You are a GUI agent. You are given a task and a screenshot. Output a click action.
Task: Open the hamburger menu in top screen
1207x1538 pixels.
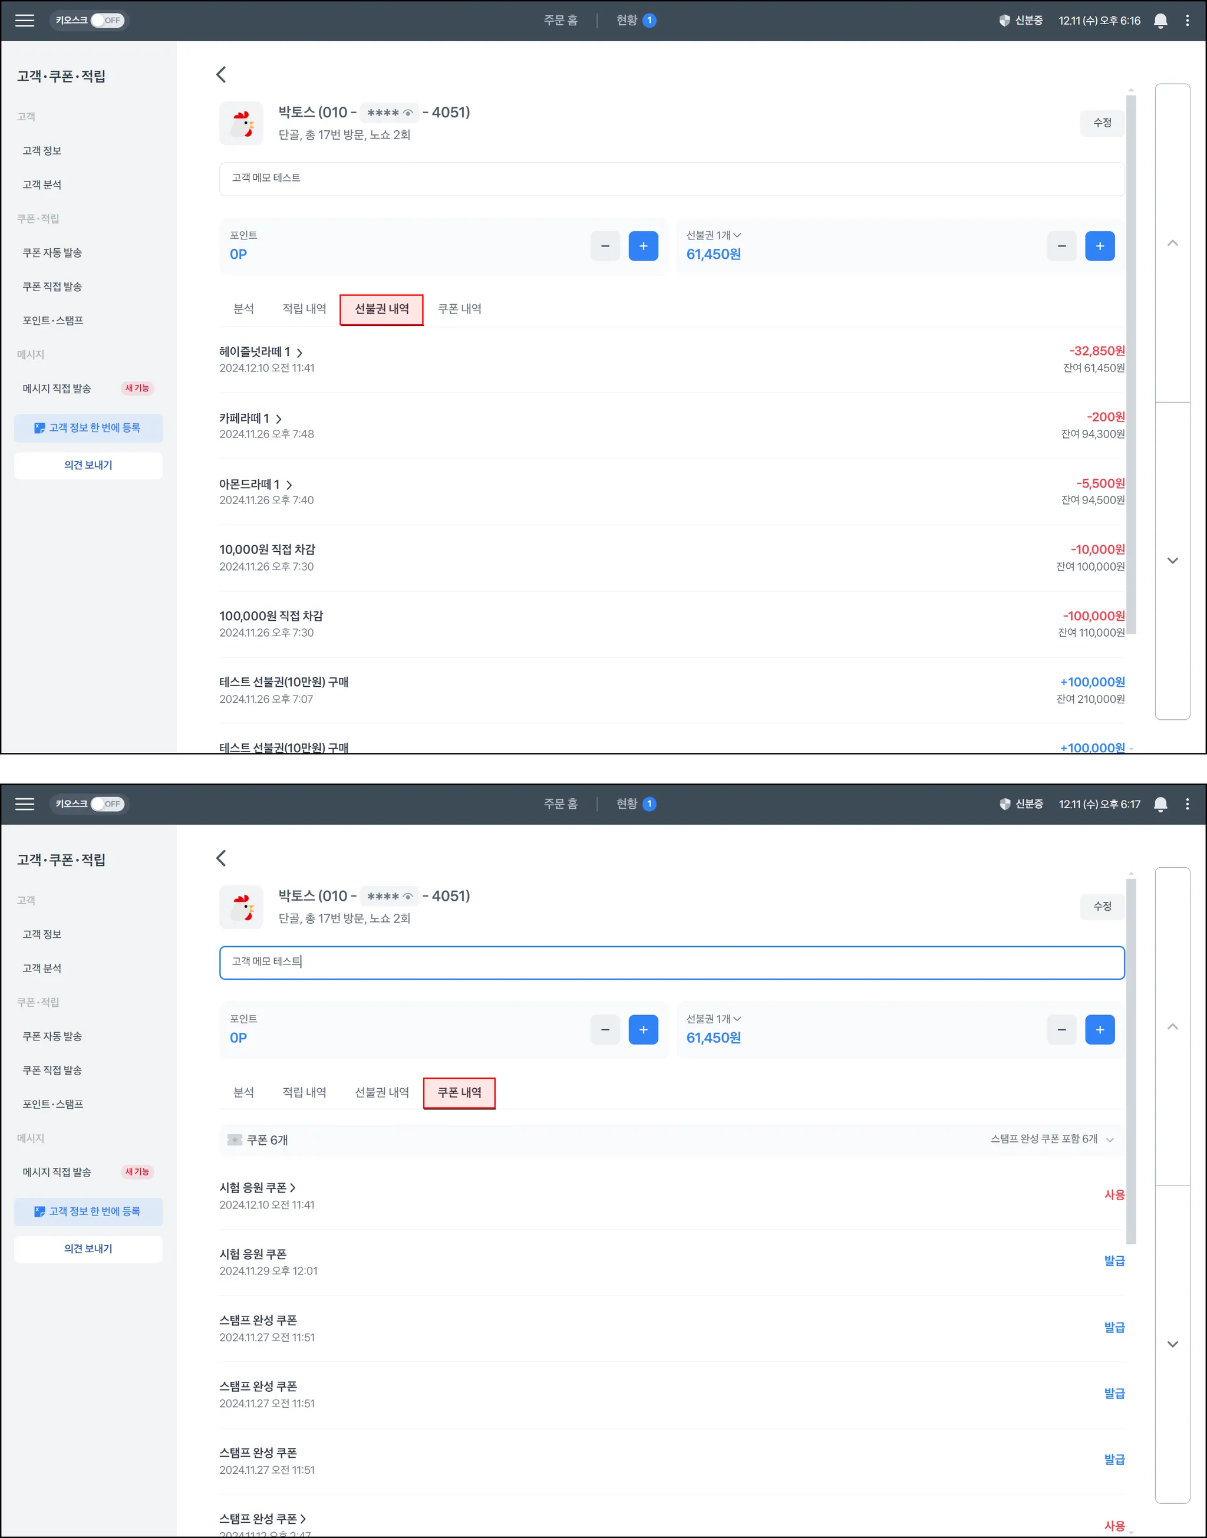click(x=25, y=21)
